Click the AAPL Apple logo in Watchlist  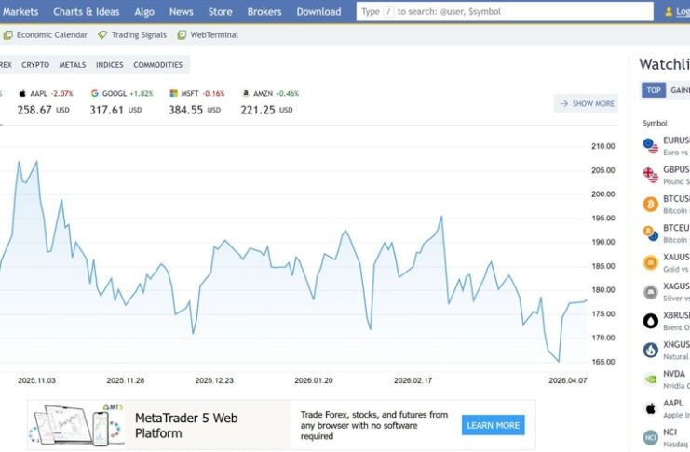click(x=650, y=409)
